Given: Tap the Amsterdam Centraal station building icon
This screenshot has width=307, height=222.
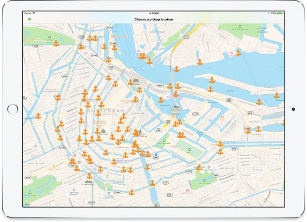Looking at the screenshot, I should click(137, 80).
